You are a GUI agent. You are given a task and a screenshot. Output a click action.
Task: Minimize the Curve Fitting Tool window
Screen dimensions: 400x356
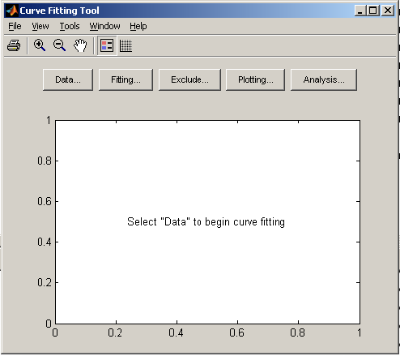[x=360, y=11]
